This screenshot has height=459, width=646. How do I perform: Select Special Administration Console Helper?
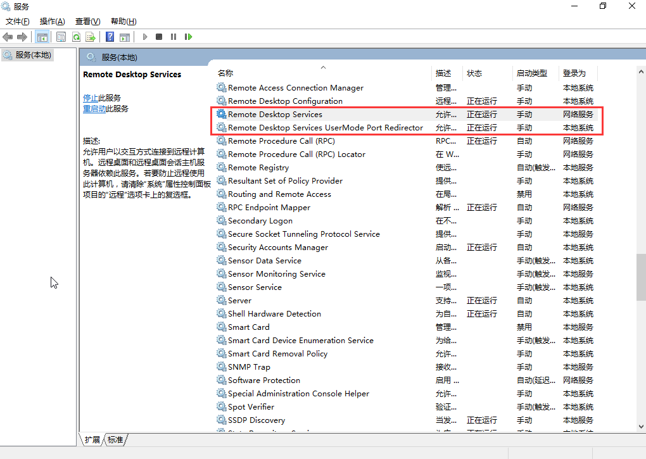pos(406,394)
